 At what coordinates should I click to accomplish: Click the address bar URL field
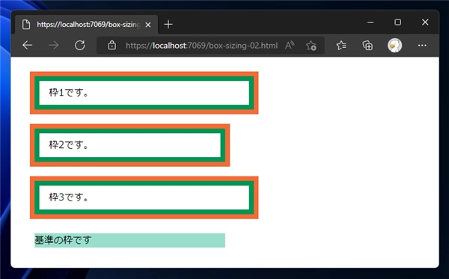201,46
